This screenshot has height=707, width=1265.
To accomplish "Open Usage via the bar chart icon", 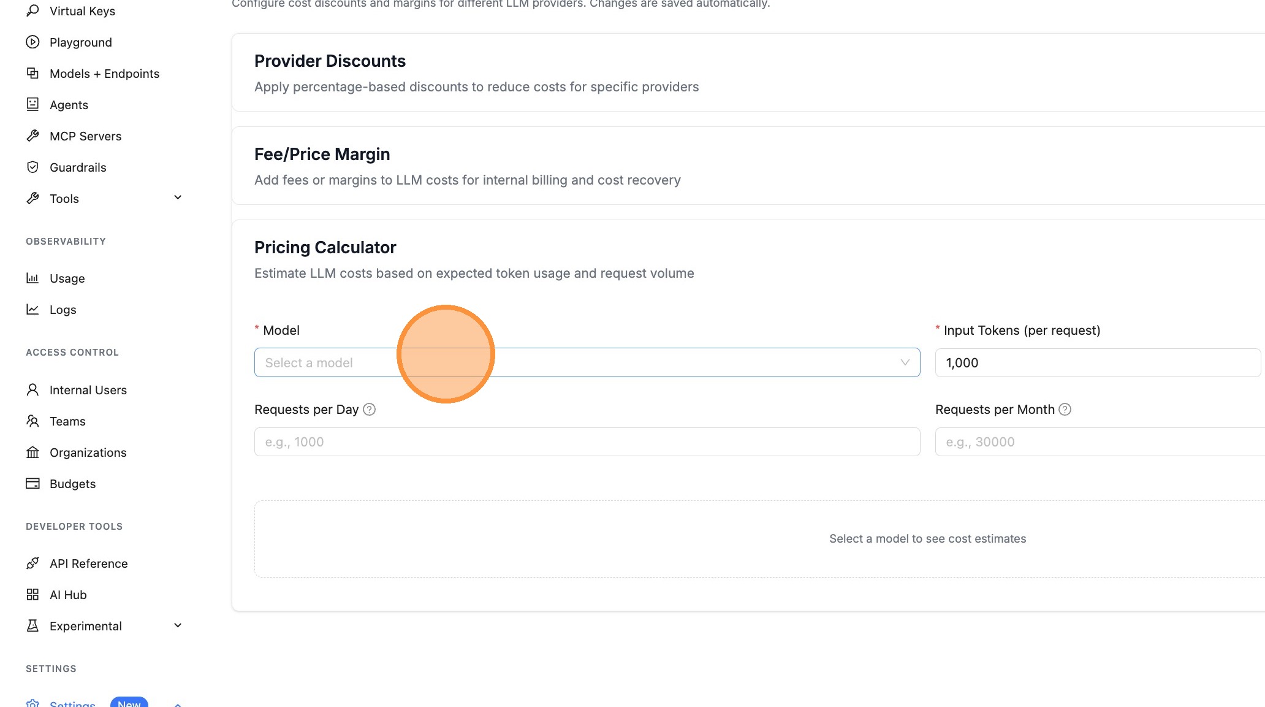I will coord(32,278).
